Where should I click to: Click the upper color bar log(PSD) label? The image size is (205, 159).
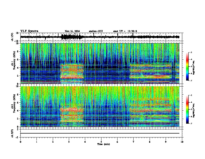194,68
